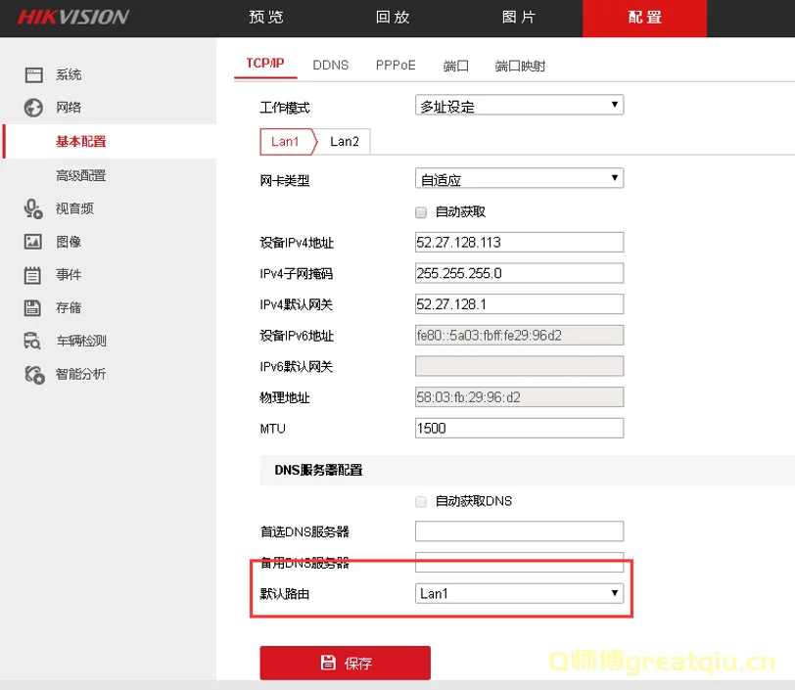Viewport: 795px width, 690px height.
Task: Toggle the 自动获取DNS checkbox
Action: [x=421, y=501]
